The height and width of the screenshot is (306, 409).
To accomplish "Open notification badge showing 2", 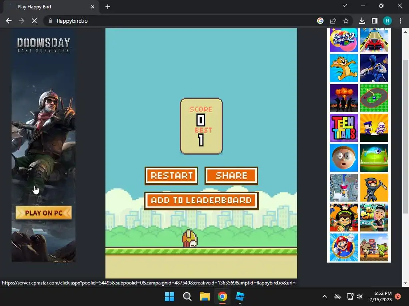I will [398, 296].
